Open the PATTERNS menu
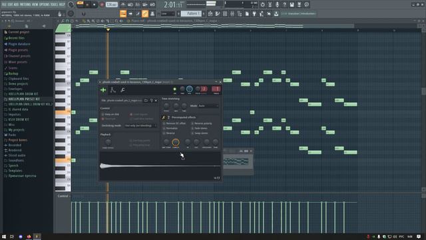The image size is (426, 240). click(25, 5)
